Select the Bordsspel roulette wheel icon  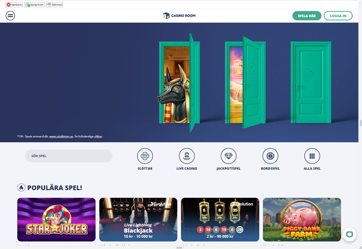(x=270, y=156)
